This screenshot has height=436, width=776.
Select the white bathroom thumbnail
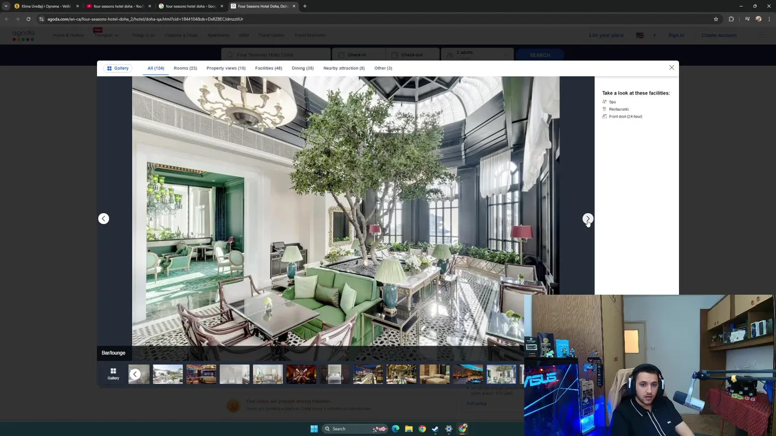coord(235,374)
